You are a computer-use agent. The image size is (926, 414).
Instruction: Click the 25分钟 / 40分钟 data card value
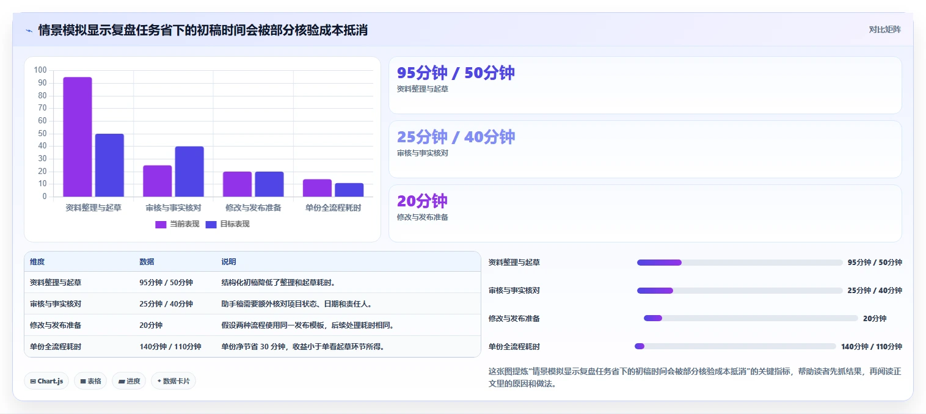pyautogui.click(x=456, y=137)
